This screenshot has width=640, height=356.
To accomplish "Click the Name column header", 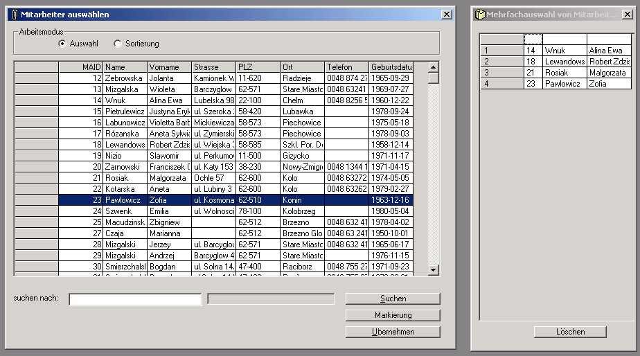I will (x=125, y=67).
